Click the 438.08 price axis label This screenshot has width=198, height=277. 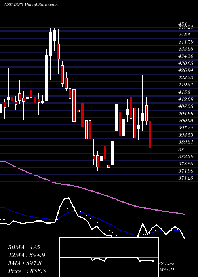click(x=185, y=49)
